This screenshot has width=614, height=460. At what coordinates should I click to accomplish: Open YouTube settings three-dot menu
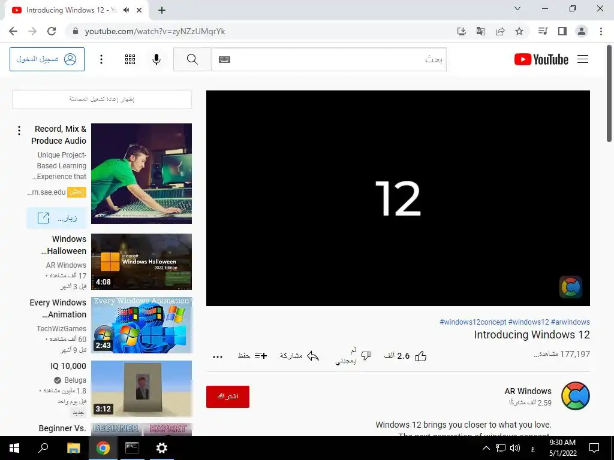(x=101, y=59)
